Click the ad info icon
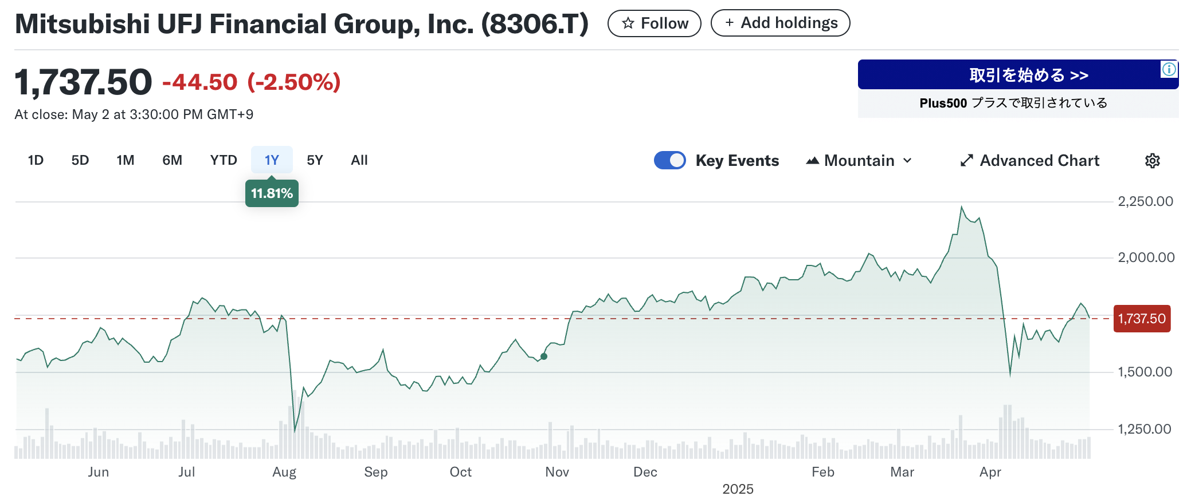The height and width of the screenshot is (504, 1191). point(1169,69)
